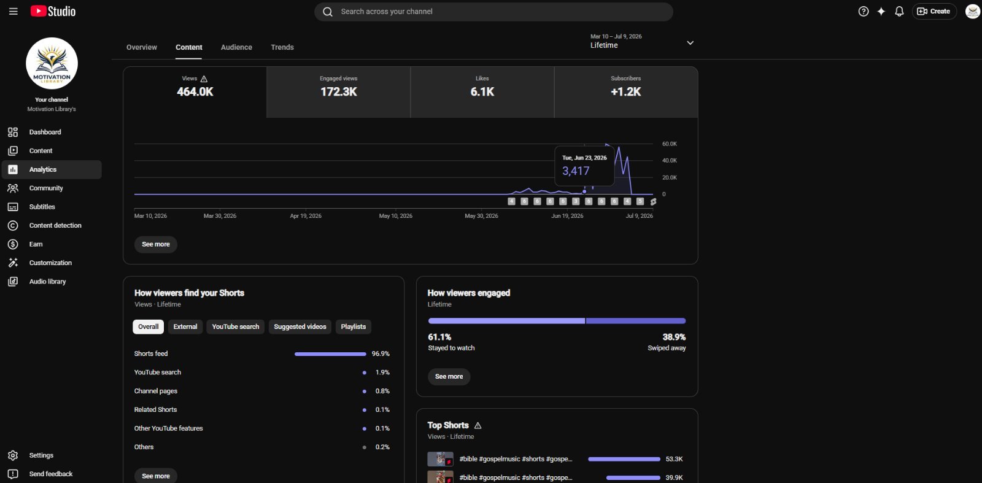Open the Help question-mark icon
This screenshot has width=982, height=483.
click(864, 11)
